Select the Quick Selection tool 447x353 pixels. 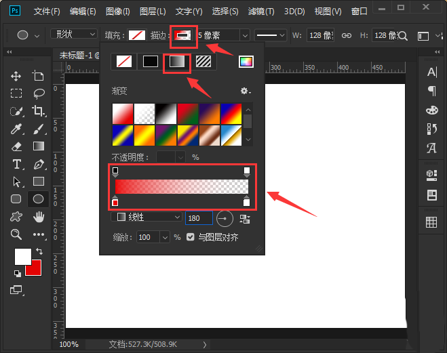click(x=16, y=111)
